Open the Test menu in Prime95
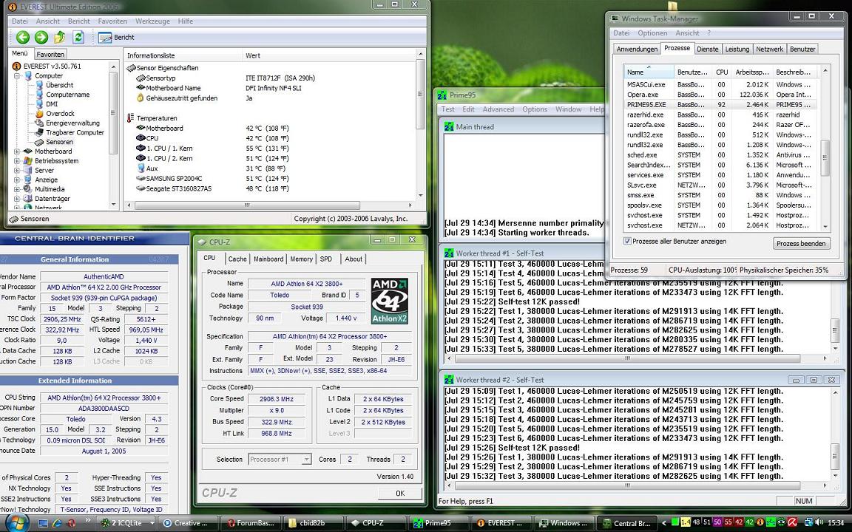Viewport: 852px width, 532px height. pos(447,109)
